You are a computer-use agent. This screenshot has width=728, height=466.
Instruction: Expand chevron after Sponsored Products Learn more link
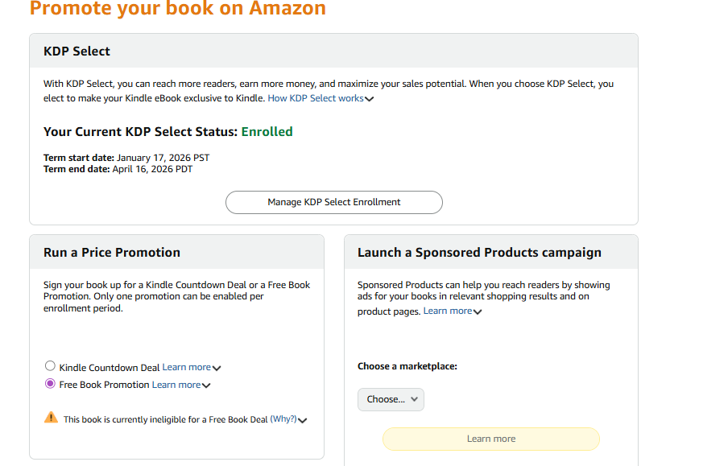[x=478, y=312]
